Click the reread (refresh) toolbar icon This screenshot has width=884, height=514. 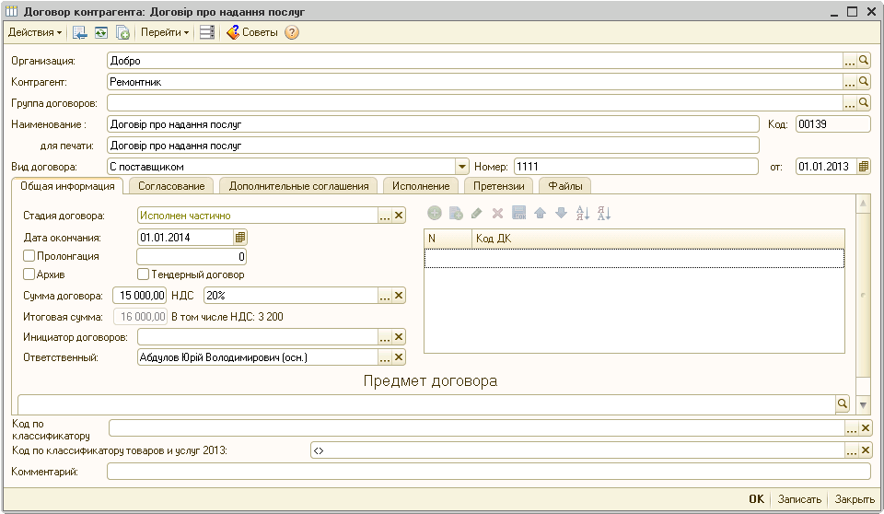click(x=101, y=32)
